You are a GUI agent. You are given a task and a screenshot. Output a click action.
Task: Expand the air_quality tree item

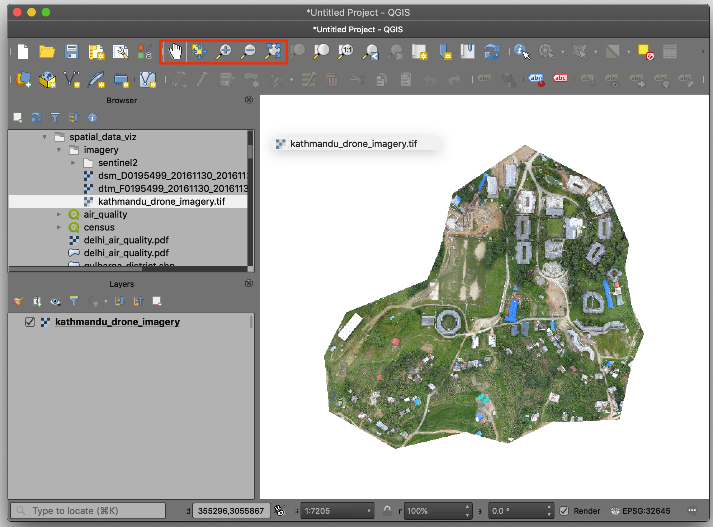59,214
